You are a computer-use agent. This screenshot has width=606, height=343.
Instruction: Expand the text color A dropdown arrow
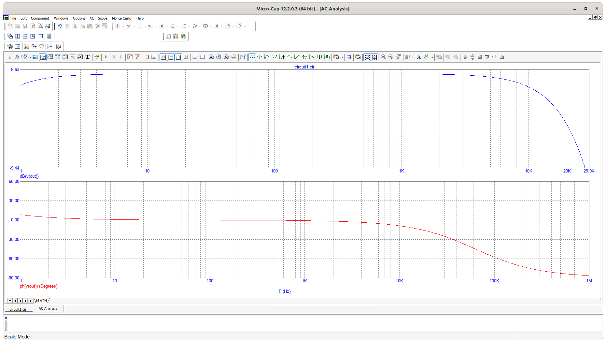tap(431, 57)
